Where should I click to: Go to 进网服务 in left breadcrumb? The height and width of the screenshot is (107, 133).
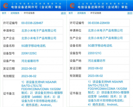(x=15, y=13)
